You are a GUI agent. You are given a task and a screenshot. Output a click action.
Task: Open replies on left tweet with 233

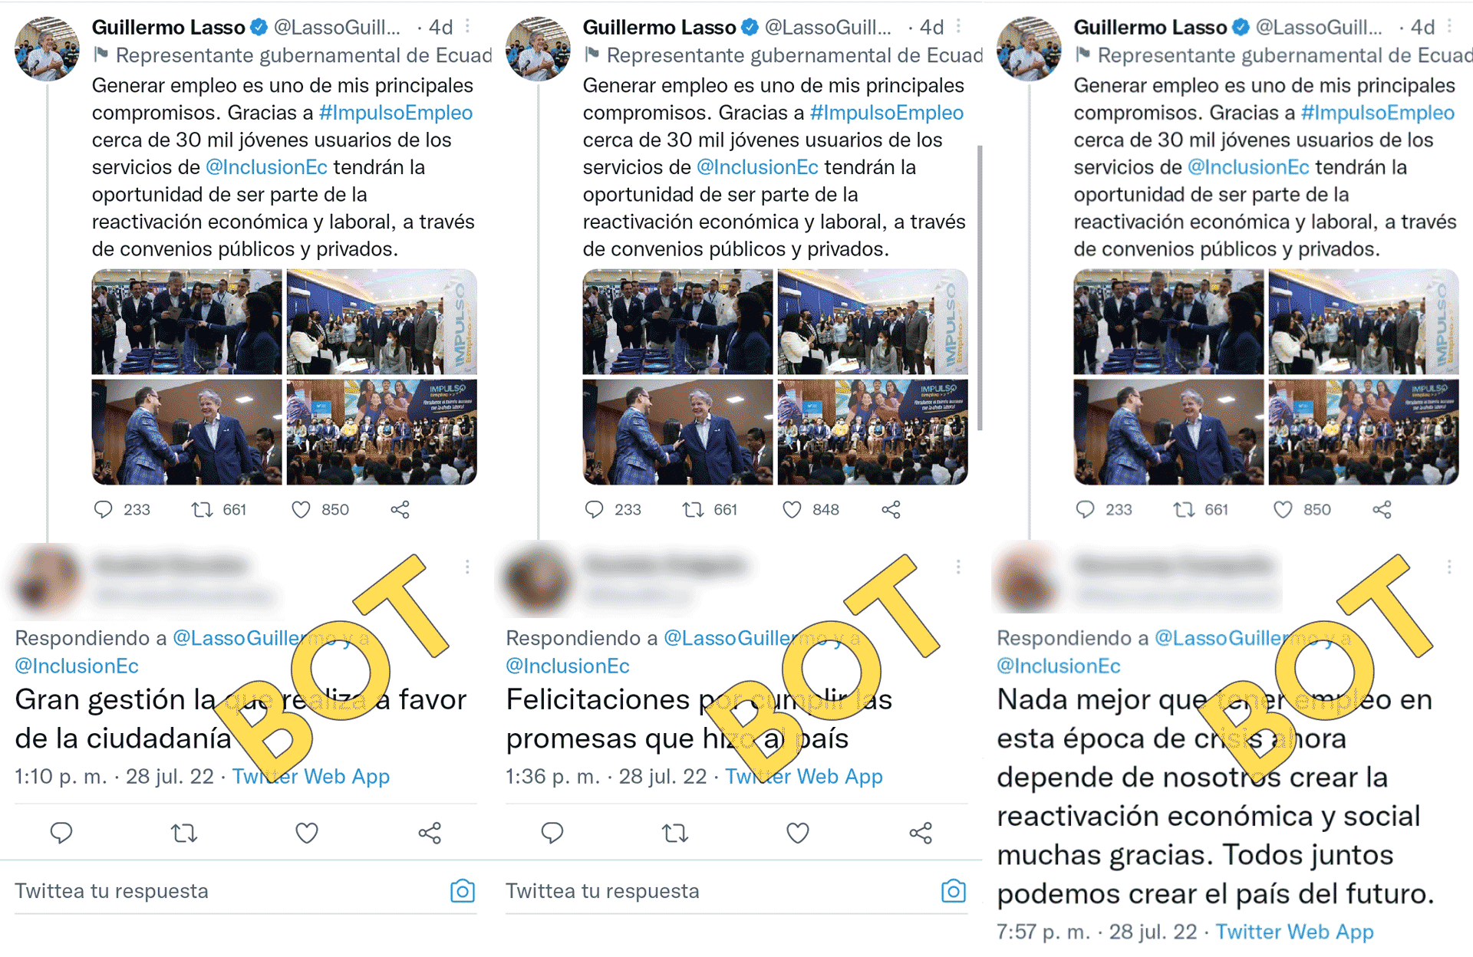pyautogui.click(x=103, y=509)
